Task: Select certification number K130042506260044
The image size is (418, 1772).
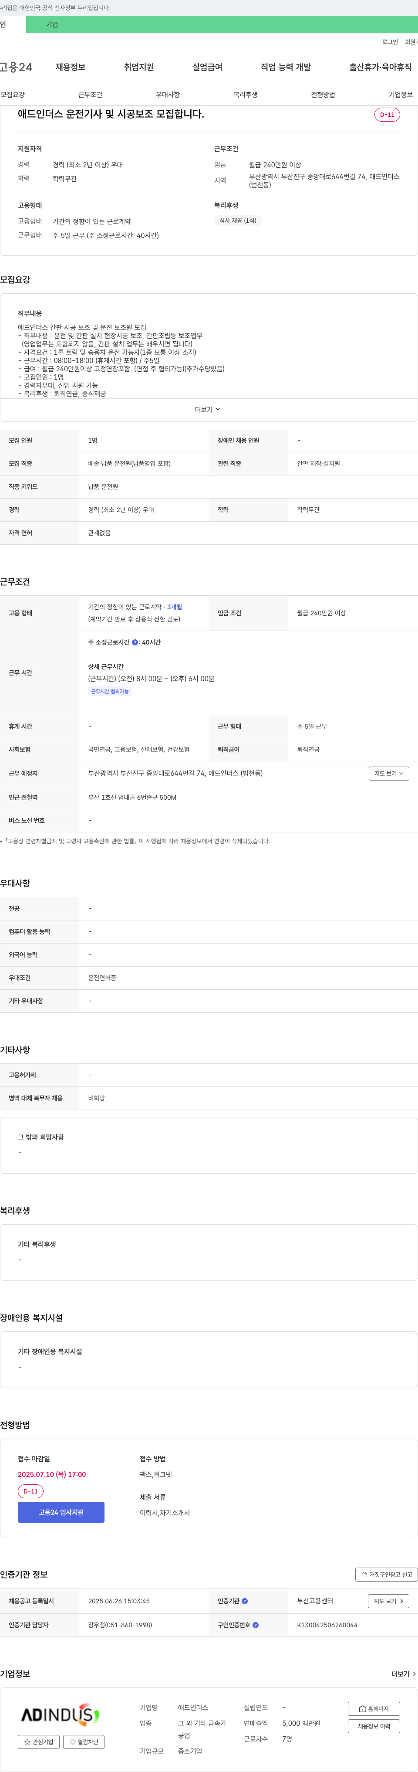Action: point(327,1625)
